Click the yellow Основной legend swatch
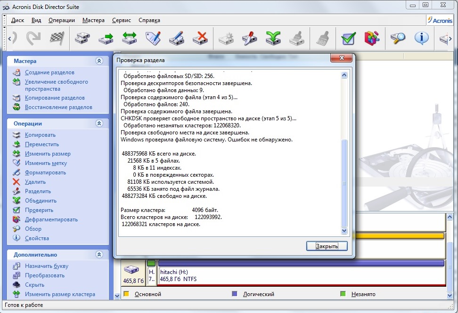This screenshot has height=313, width=458. tap(126, 294)
